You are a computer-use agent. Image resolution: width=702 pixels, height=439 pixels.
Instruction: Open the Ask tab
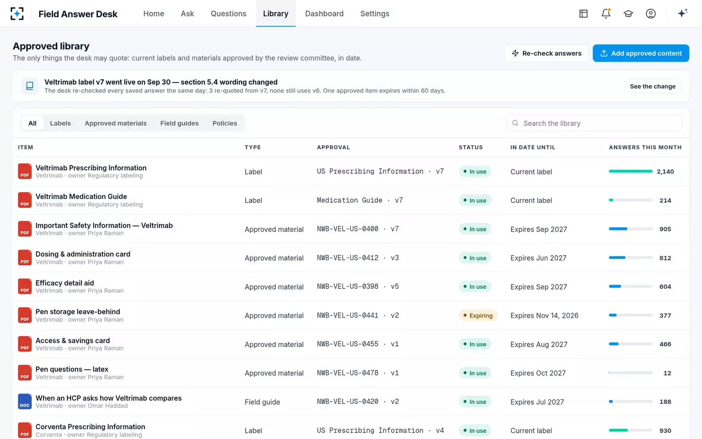tap(187, 14)
